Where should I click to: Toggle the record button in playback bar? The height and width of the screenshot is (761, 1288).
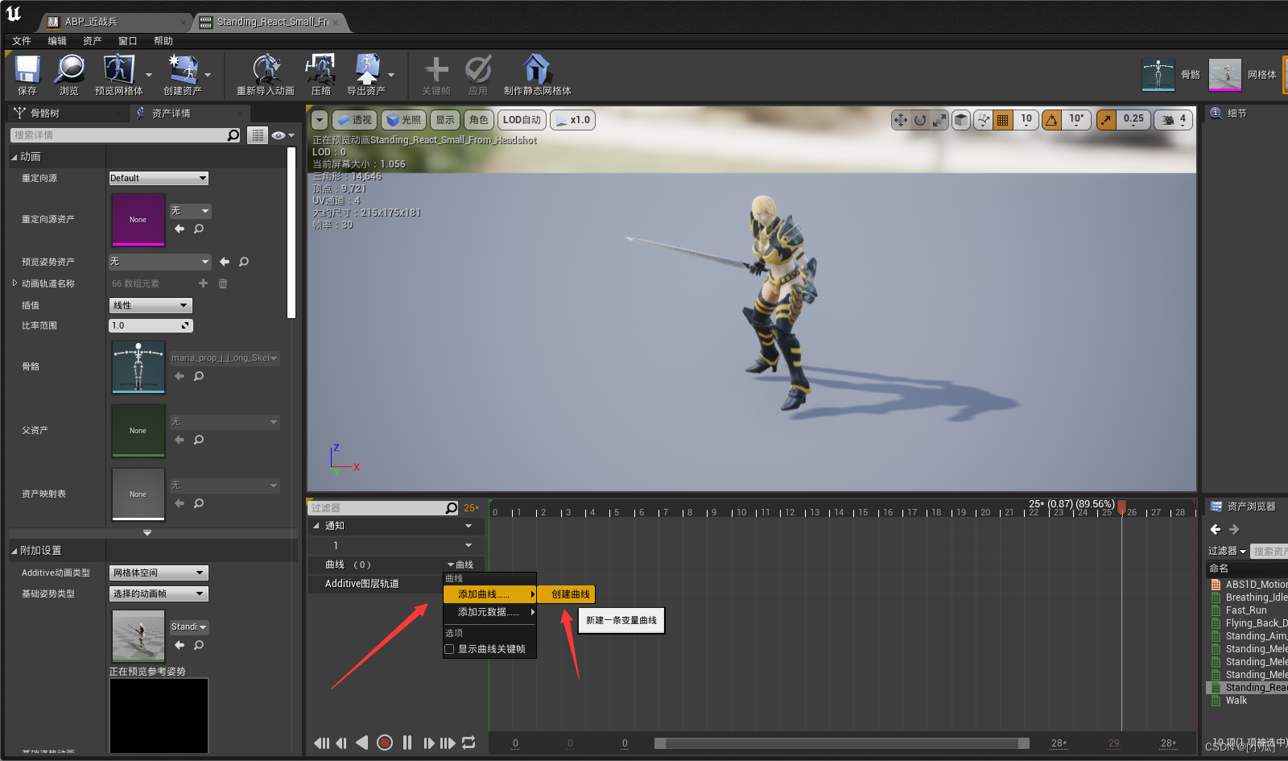click(x=385, y=742)
